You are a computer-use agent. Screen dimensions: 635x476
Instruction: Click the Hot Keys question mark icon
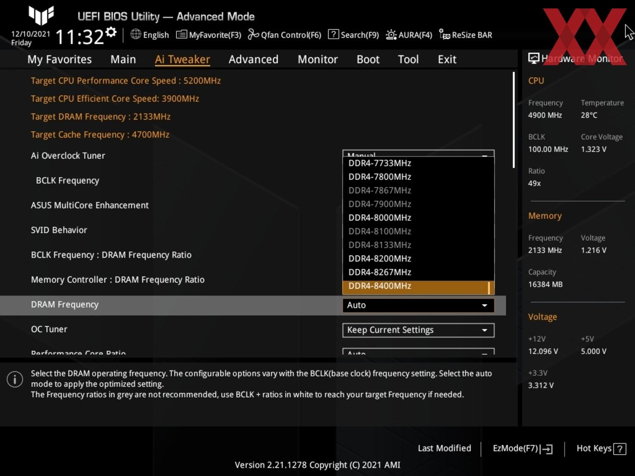pos(620,449)
